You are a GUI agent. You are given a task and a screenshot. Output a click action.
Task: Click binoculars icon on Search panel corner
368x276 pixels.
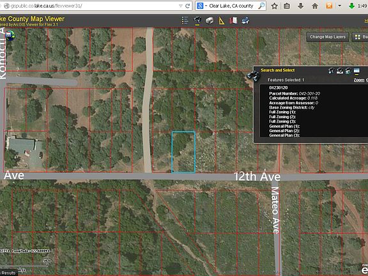click(253, 76)
